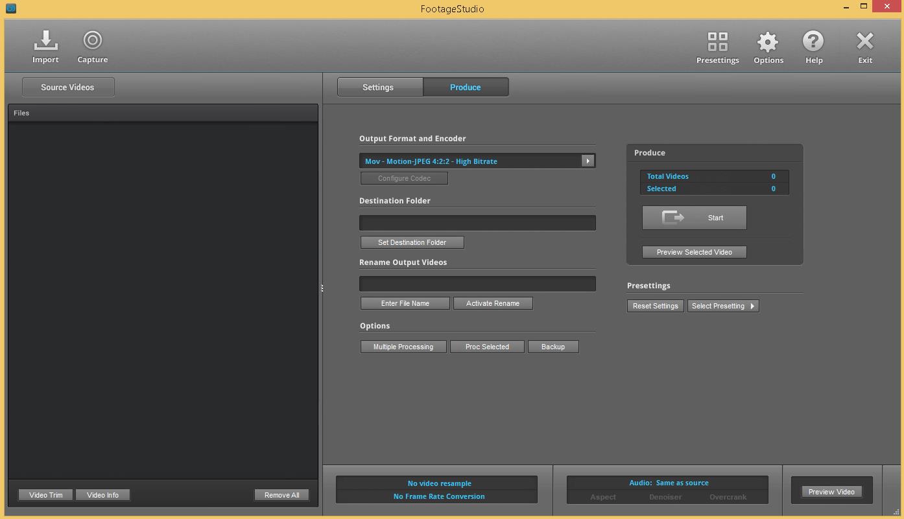Click Preview Selected Video button
This screenshot has width=904, height=519.
(x=695, y=252)
